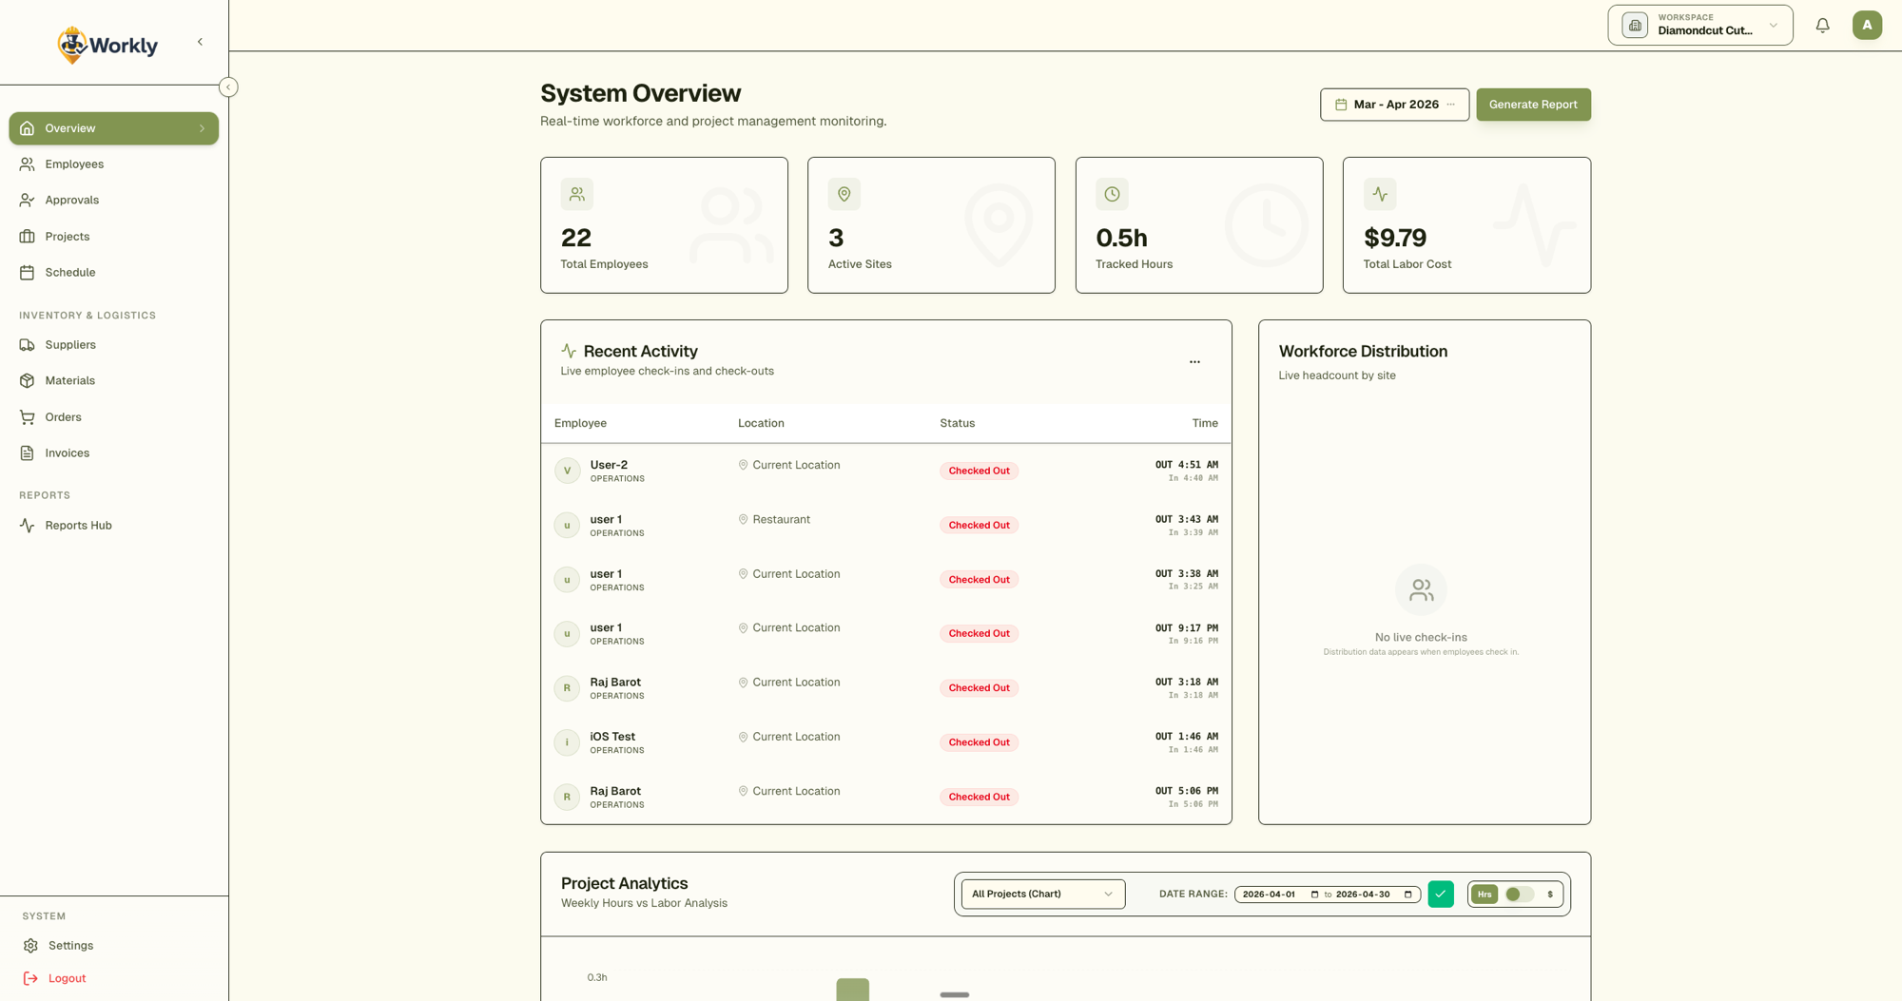Screen dimensions: 1902x1001
Task: Select the Employees icon in the sidebar
Action: tap(28, 164)
